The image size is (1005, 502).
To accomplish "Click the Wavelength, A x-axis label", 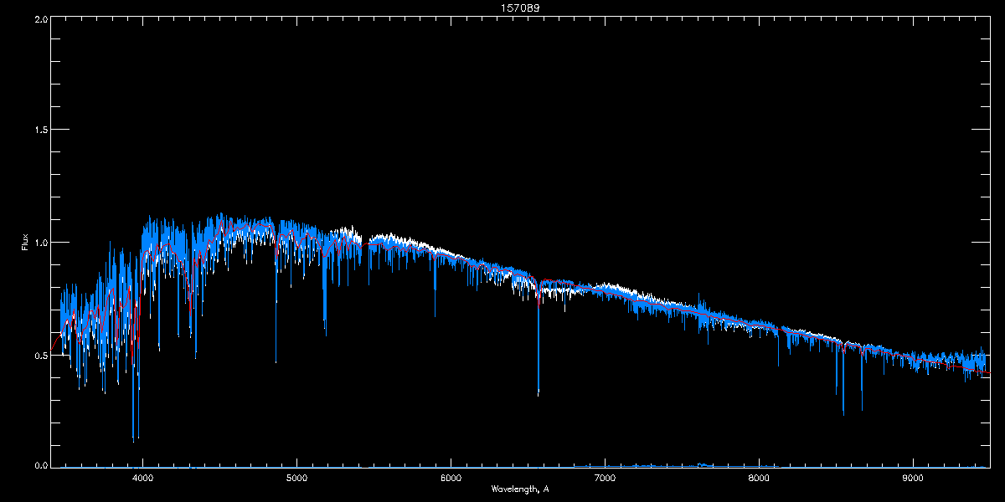I will 520,489.
